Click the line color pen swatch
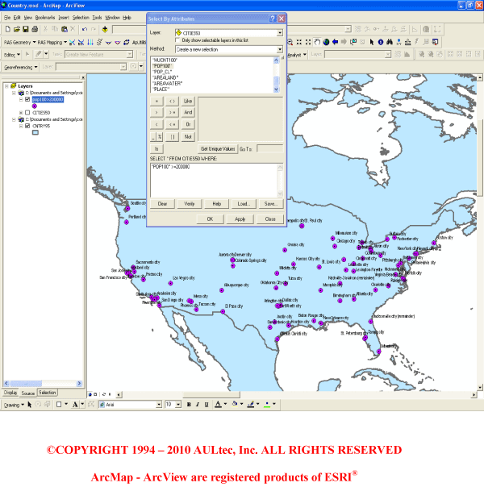The image size is (484, 487). (251, 404)
